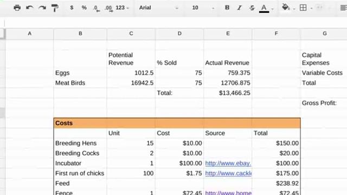Select the '% Sold' cell
This screenshot has width=347, height=195.
(x=179, y=59)
